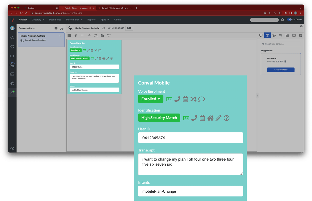Image resolution: width=312 pixels, height=201 pixels.
Task: Select the contact profile panel icon
Action: [x=267, y=35]
